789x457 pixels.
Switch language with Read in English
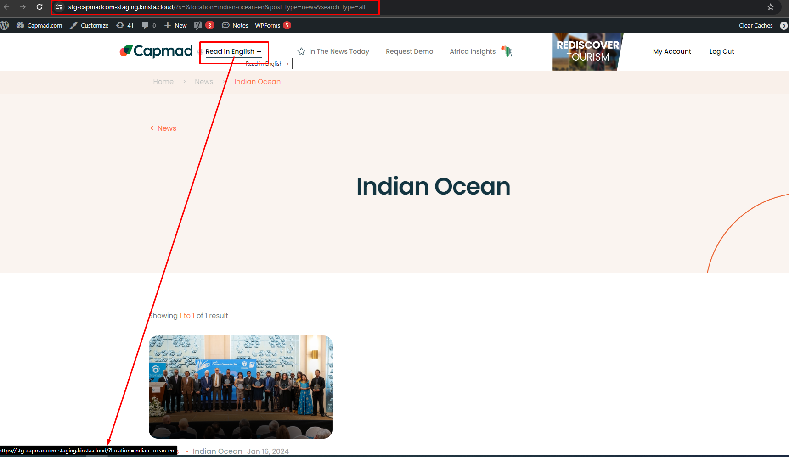point(233,51)
